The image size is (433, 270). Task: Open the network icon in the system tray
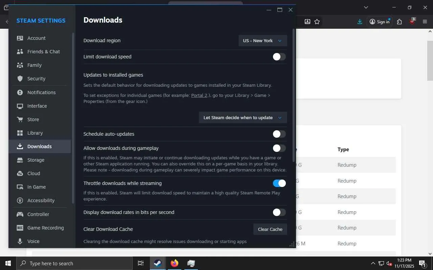381,263
